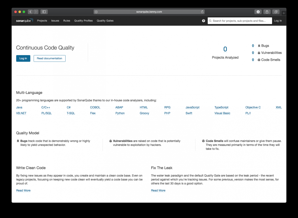Open the Quality Gates page

click(x=105, y=21)
